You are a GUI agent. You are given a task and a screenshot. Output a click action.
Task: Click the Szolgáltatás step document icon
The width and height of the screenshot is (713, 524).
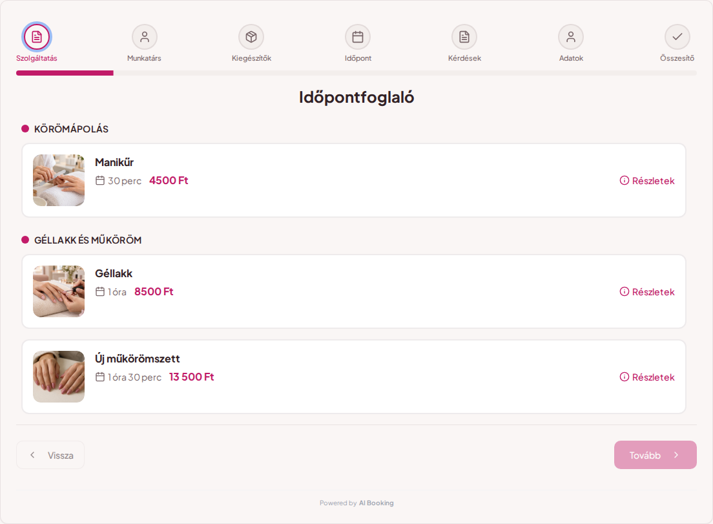37,37
